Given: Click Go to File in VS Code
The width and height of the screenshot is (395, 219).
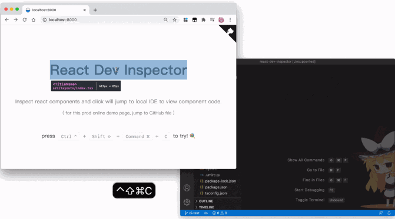Looking at the screenshot, I should (x=316, y=170).
